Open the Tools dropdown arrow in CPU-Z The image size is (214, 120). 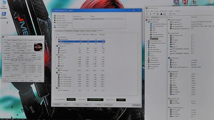(26, 81)
